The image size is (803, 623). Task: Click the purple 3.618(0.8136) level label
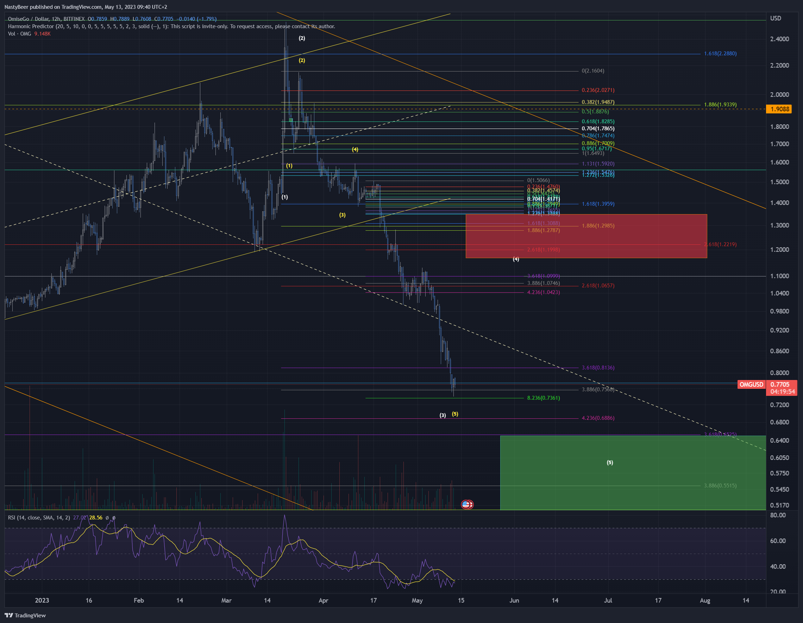(598, 367)
